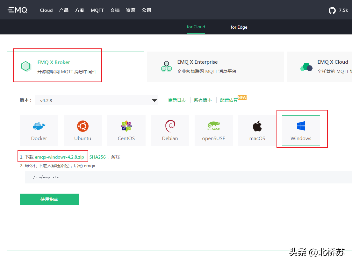Open the 配置估算 NEW link
Screen dimensions: 352x264
tap(233, 99)
